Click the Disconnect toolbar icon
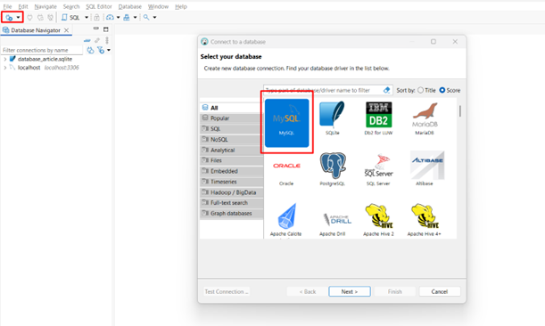545x326 pixels. point(51,17)
